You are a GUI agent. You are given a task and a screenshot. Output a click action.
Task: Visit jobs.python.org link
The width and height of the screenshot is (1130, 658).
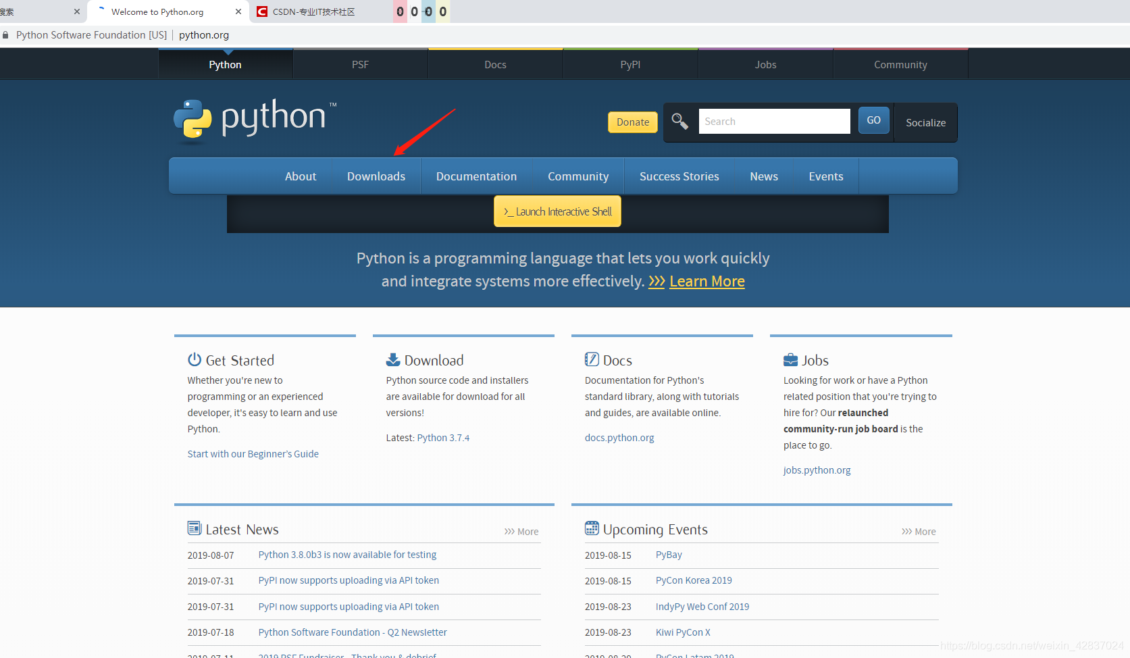point(817,470)
